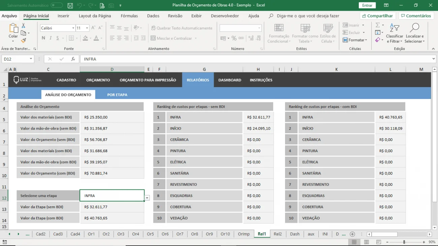Click the Cut scissors icon
This screenshot has width=438, height=246.
tap(23, 26)
